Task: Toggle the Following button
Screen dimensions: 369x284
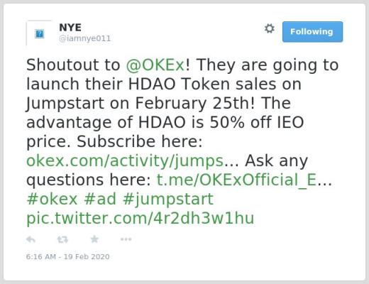Action: click(312, 32)
